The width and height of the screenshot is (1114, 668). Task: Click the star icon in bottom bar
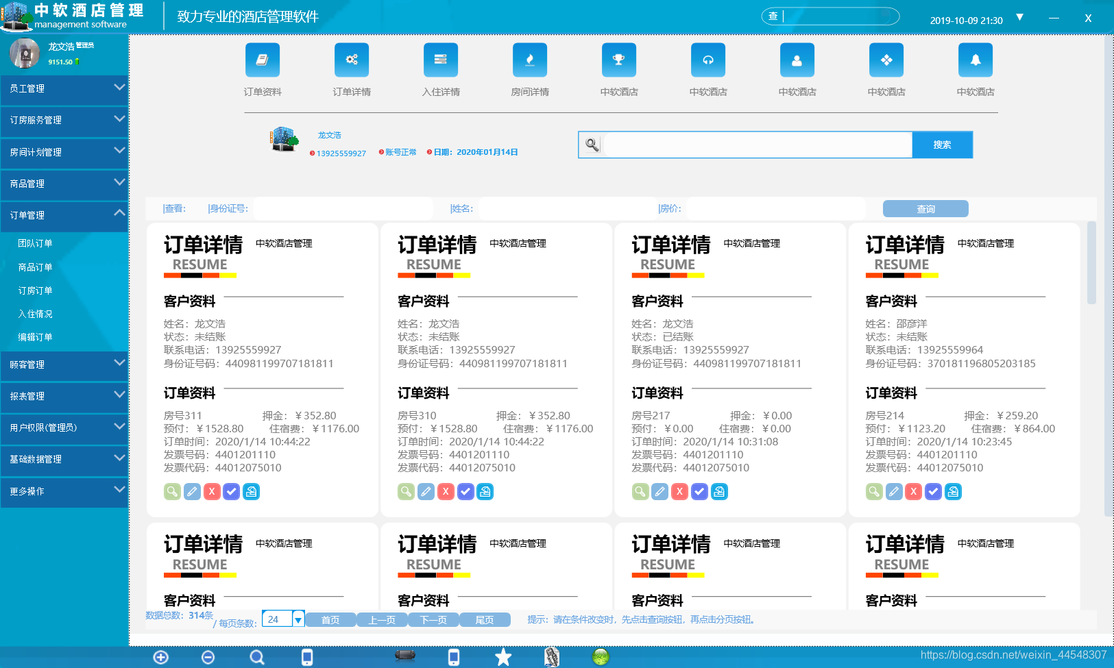(x=503, y=657)
